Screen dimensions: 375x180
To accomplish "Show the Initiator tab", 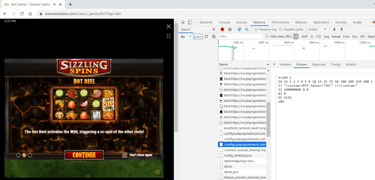I will (351, 65).
